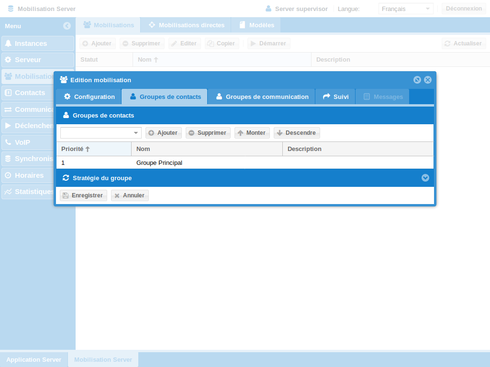Click the down arrow icon on Descendre
This screenshot has height=367, width=490.
click(x=279, y=133)
